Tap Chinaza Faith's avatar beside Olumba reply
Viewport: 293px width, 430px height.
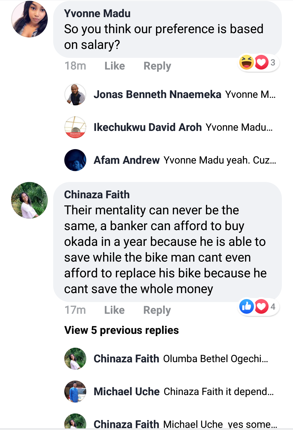(x=75, y=359)
